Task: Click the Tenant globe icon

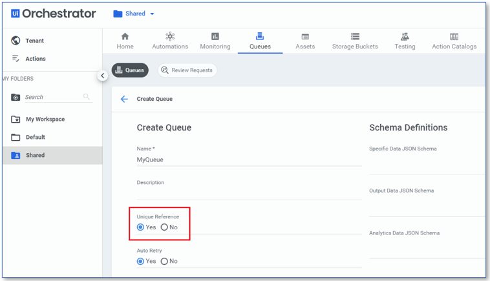Action: [x=16, y=41]
